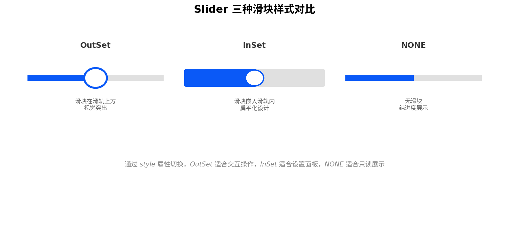Click the OutSet heading label

[96, 45]
